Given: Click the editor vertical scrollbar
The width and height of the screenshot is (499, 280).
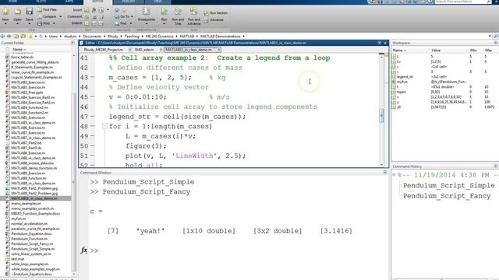Looking at the screenshot, I should (381, 116).
